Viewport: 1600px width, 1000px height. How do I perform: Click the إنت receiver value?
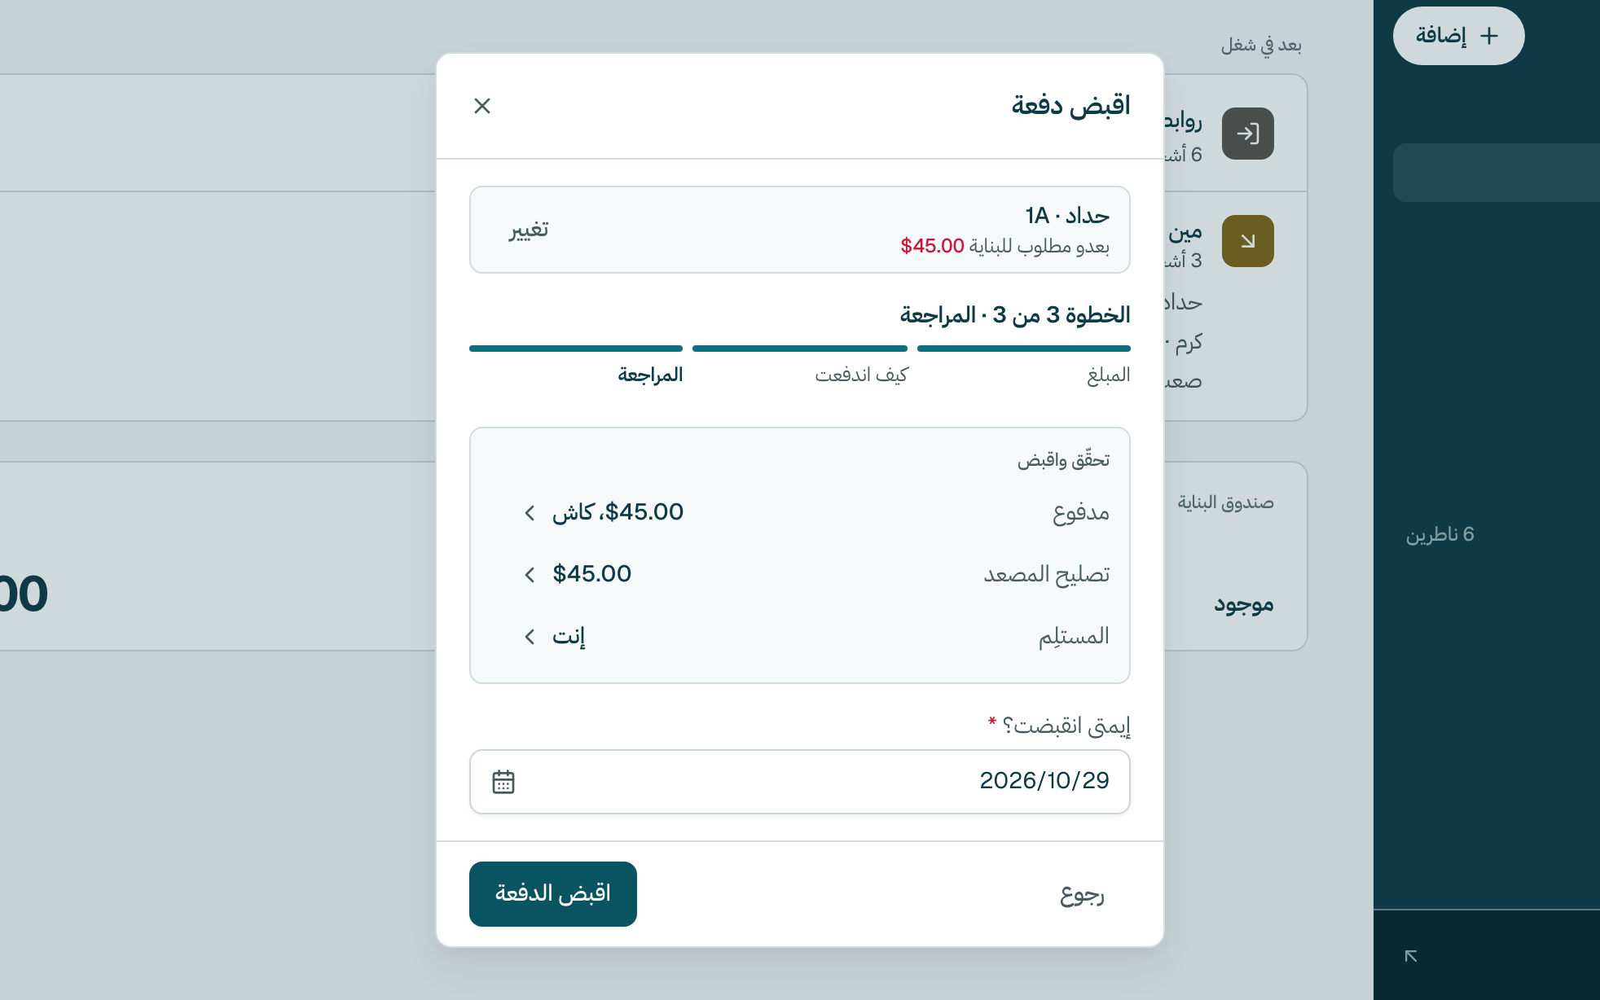(569, 636)
